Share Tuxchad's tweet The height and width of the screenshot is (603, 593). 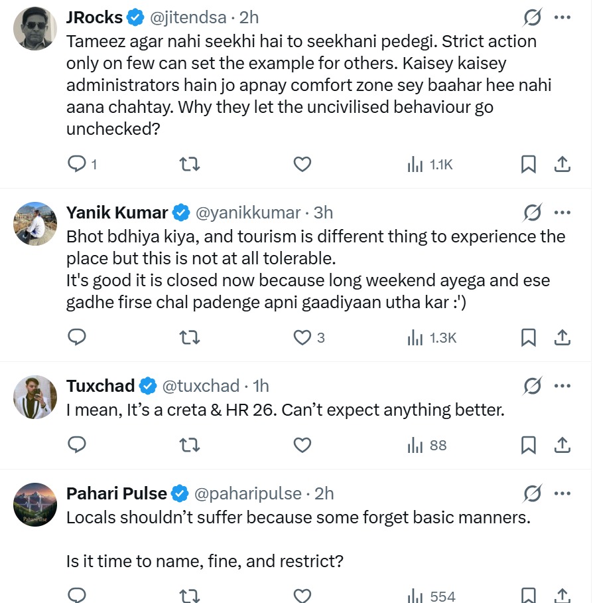[x=562, y=445]
